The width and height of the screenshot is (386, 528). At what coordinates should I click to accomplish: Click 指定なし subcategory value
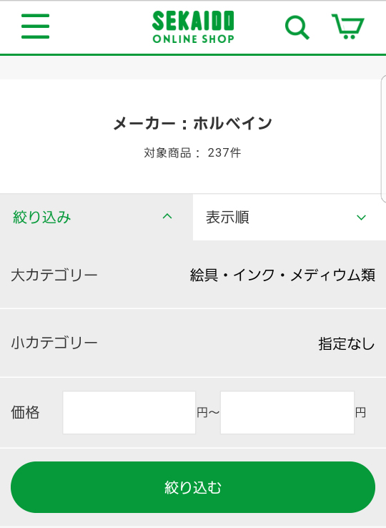[346, 344]
